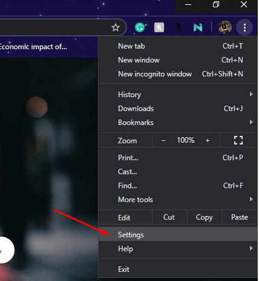Increase zoom with the plus button

tap(208, 140)
